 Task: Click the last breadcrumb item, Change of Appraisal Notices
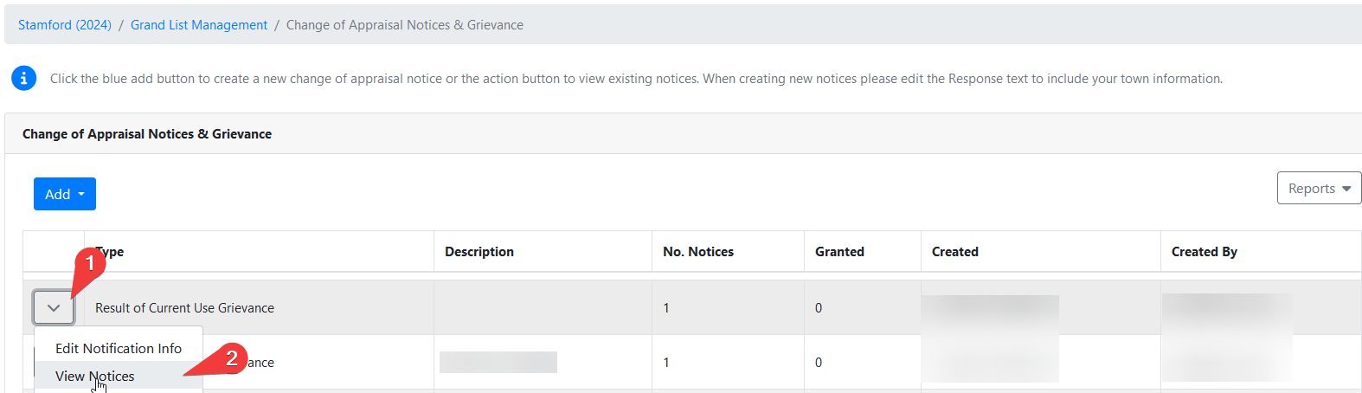(405, 25)
